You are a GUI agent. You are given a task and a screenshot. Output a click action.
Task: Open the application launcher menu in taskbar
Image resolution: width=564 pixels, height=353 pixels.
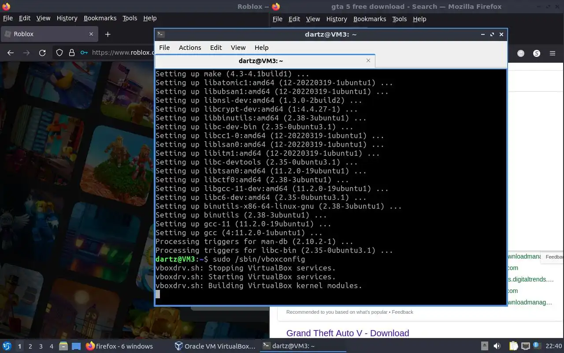(x=7, y=346)
